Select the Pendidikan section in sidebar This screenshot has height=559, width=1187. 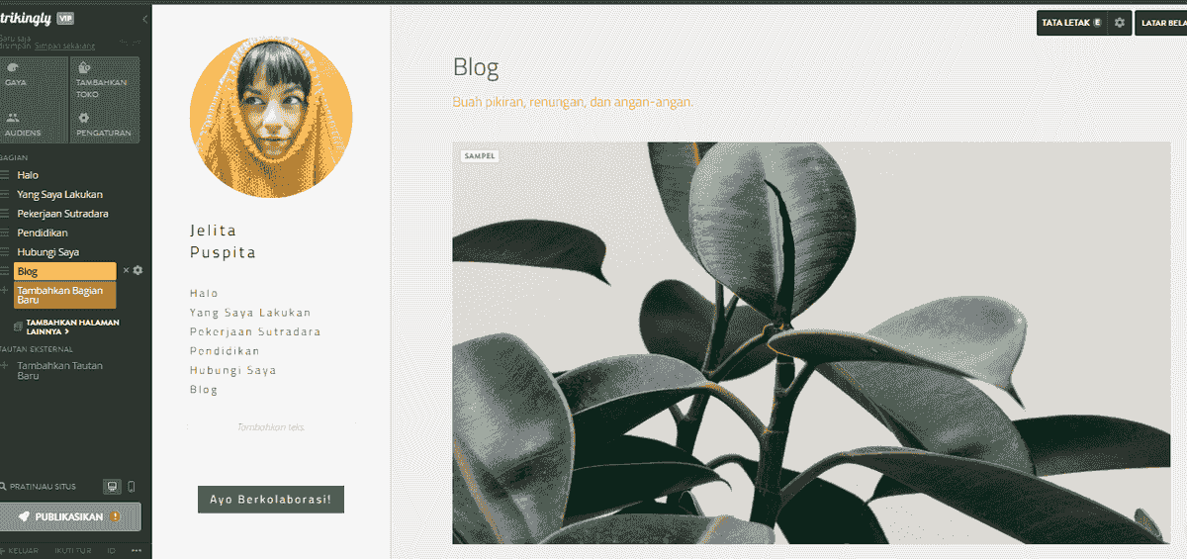click(43, 233)
